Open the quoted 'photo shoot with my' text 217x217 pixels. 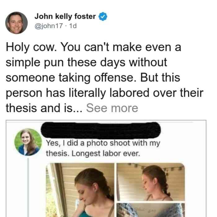pos(103,143)
